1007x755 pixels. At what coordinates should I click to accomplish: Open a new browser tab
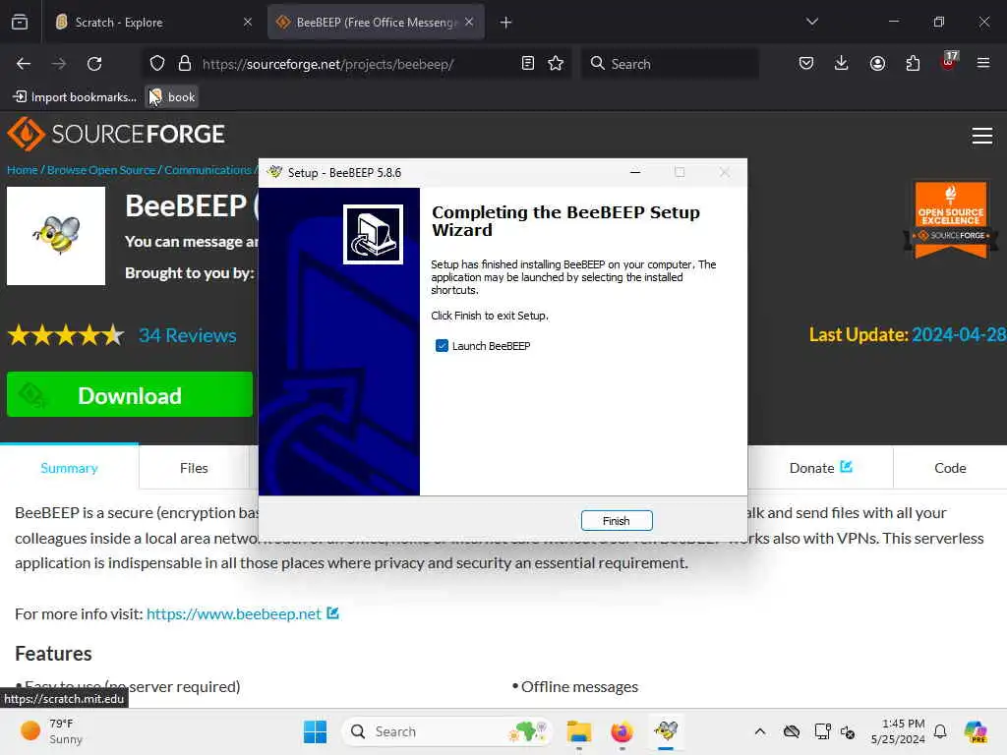click(x=506, y=23)
